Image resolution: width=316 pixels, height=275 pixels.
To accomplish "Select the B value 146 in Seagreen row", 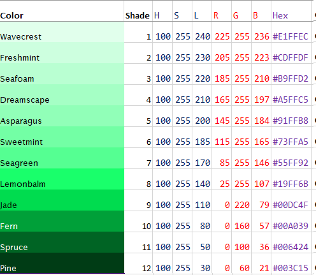I will 261,158.
